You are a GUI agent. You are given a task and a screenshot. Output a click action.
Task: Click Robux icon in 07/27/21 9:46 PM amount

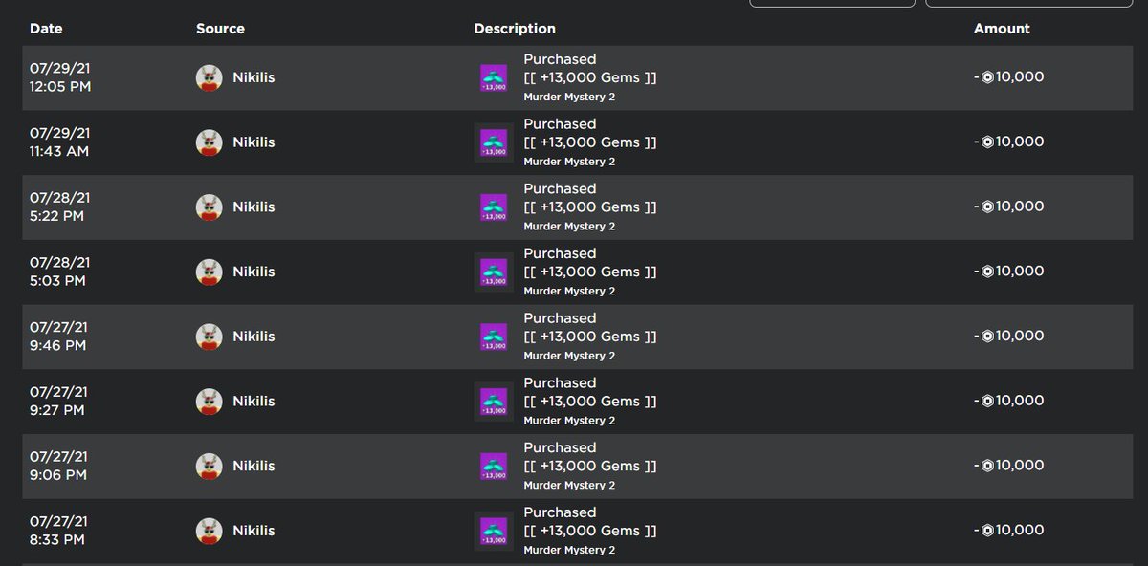coord(988,337)
